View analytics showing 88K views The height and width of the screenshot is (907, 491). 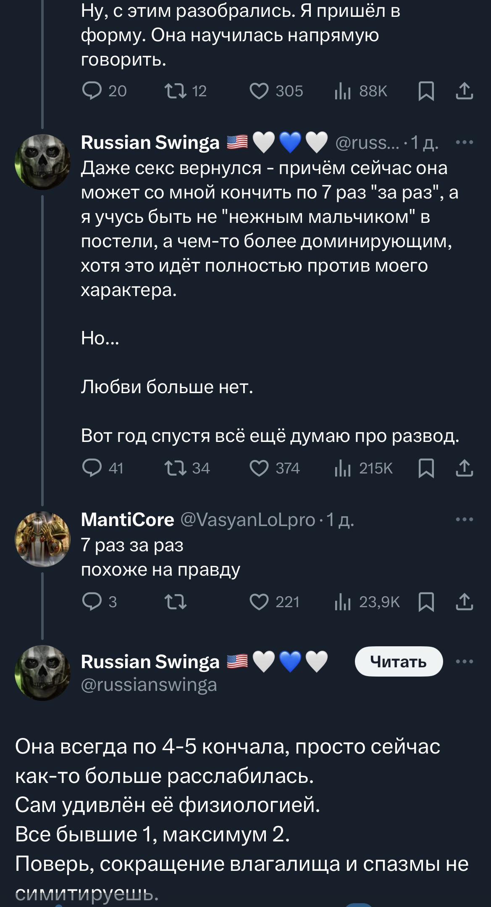click(x=361, y=91)
